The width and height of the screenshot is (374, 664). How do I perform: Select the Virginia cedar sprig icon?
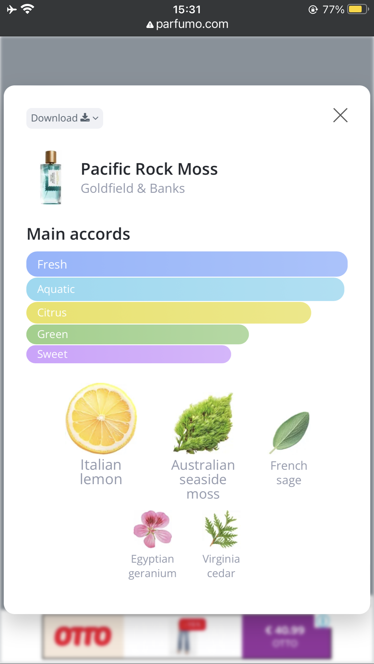(221, 529)
